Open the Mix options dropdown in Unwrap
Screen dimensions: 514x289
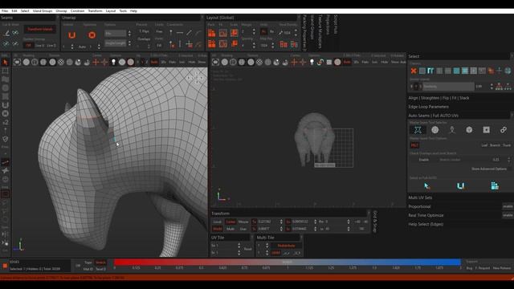click(116, 34)
